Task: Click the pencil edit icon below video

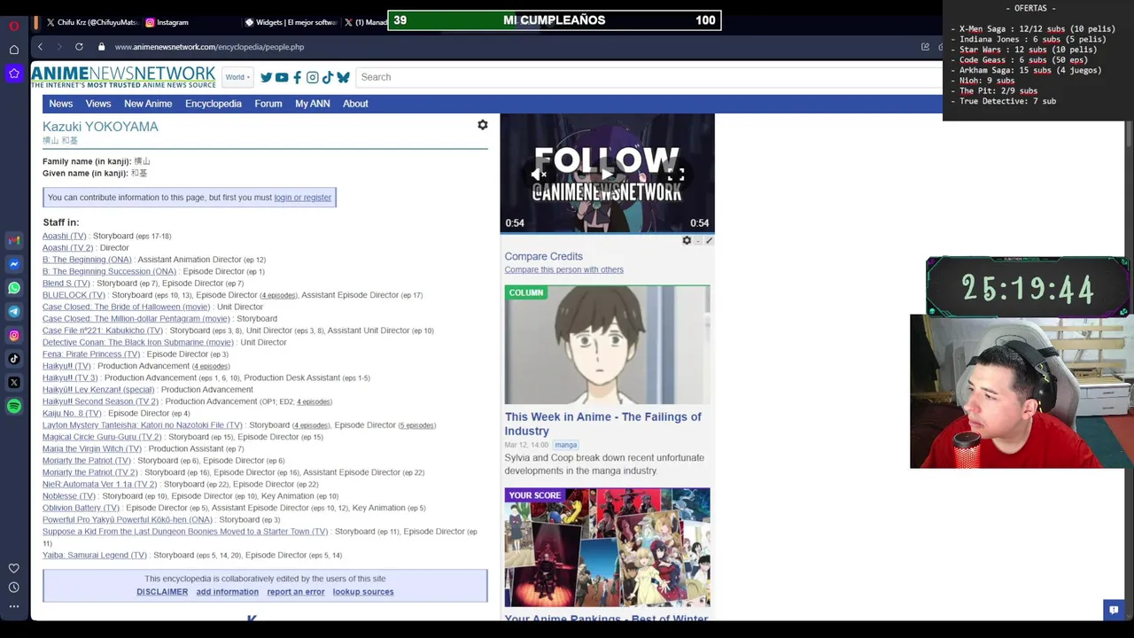Action: pyautogui.click(x=709, y=240)
